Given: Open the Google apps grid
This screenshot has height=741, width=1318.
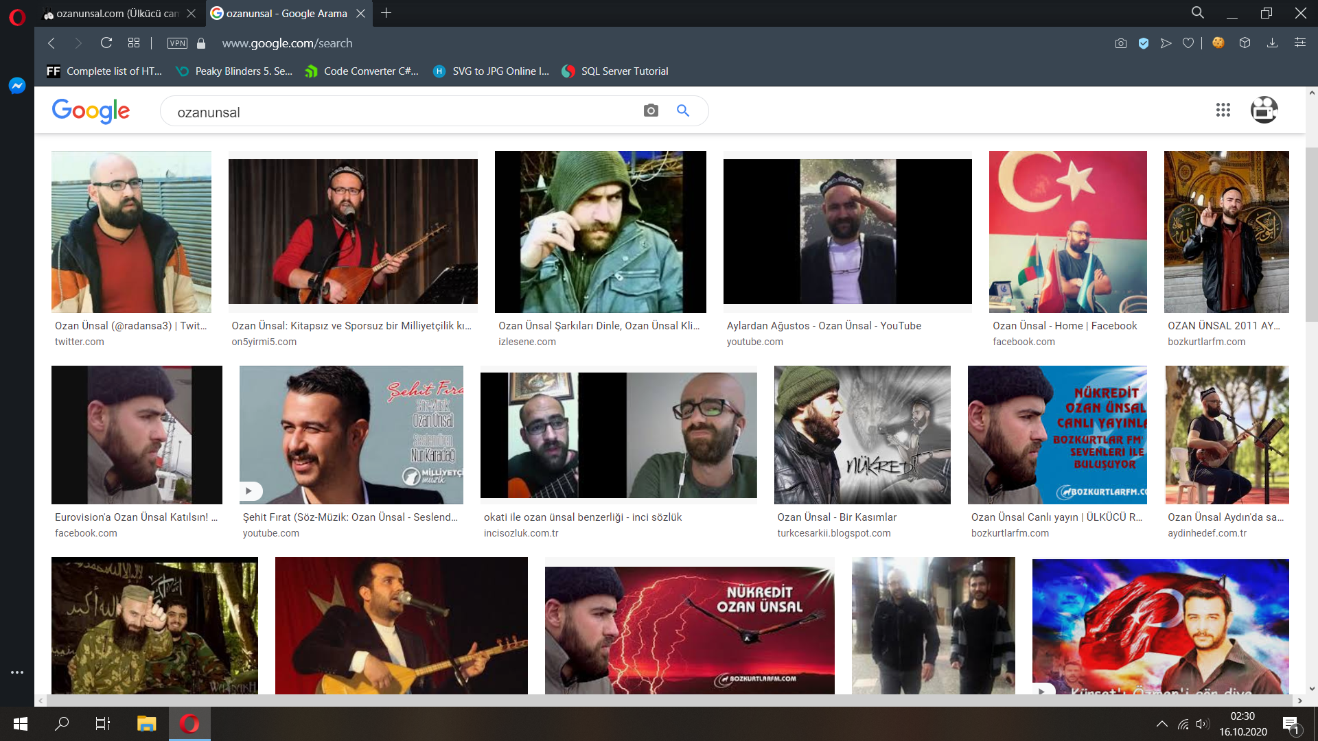Looking at the screenshot, I should [x=1223, y=110].
